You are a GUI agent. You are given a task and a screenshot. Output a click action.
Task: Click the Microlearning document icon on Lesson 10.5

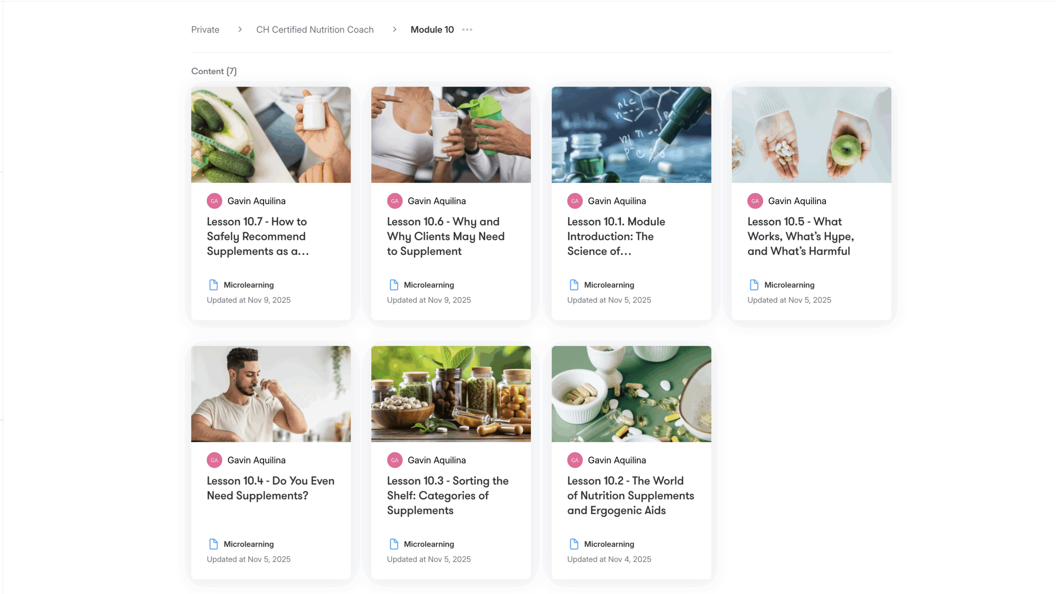[754, 285]
